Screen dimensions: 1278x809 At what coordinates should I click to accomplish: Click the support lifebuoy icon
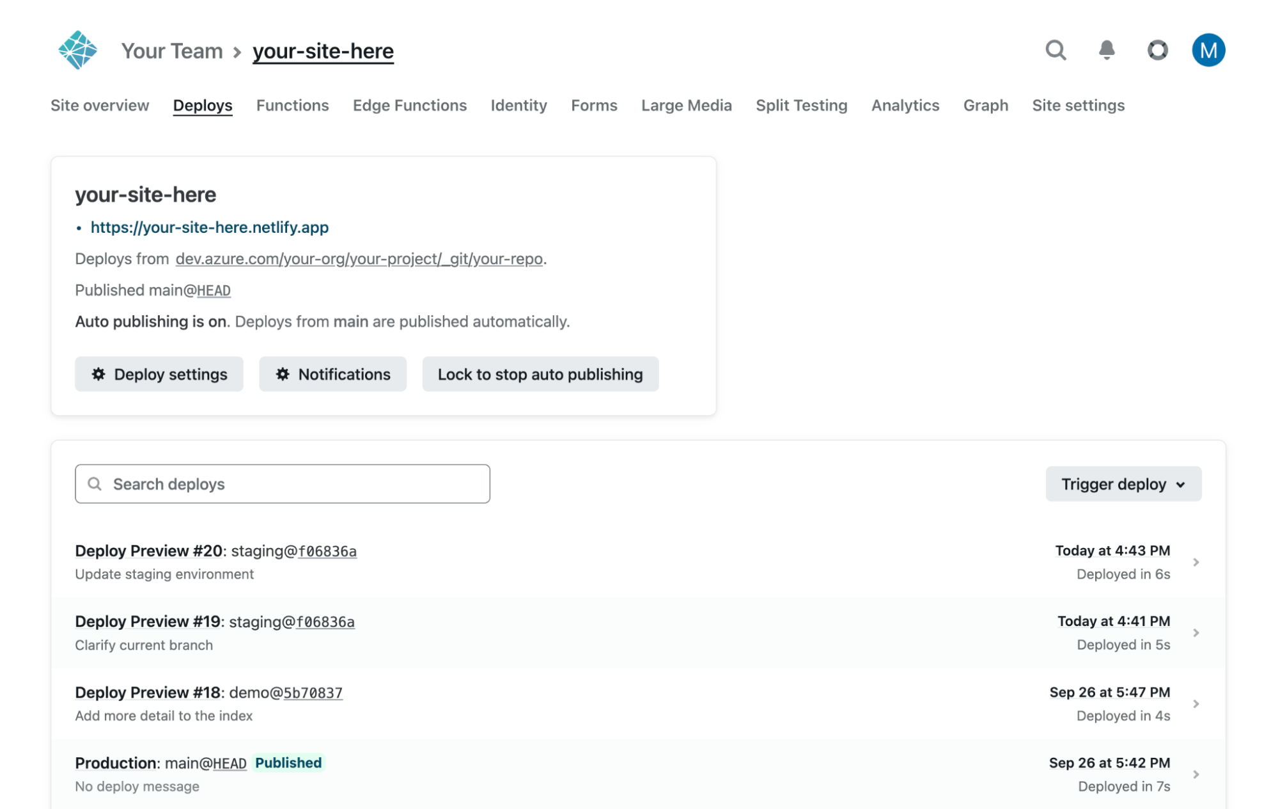coord(1157,50)
